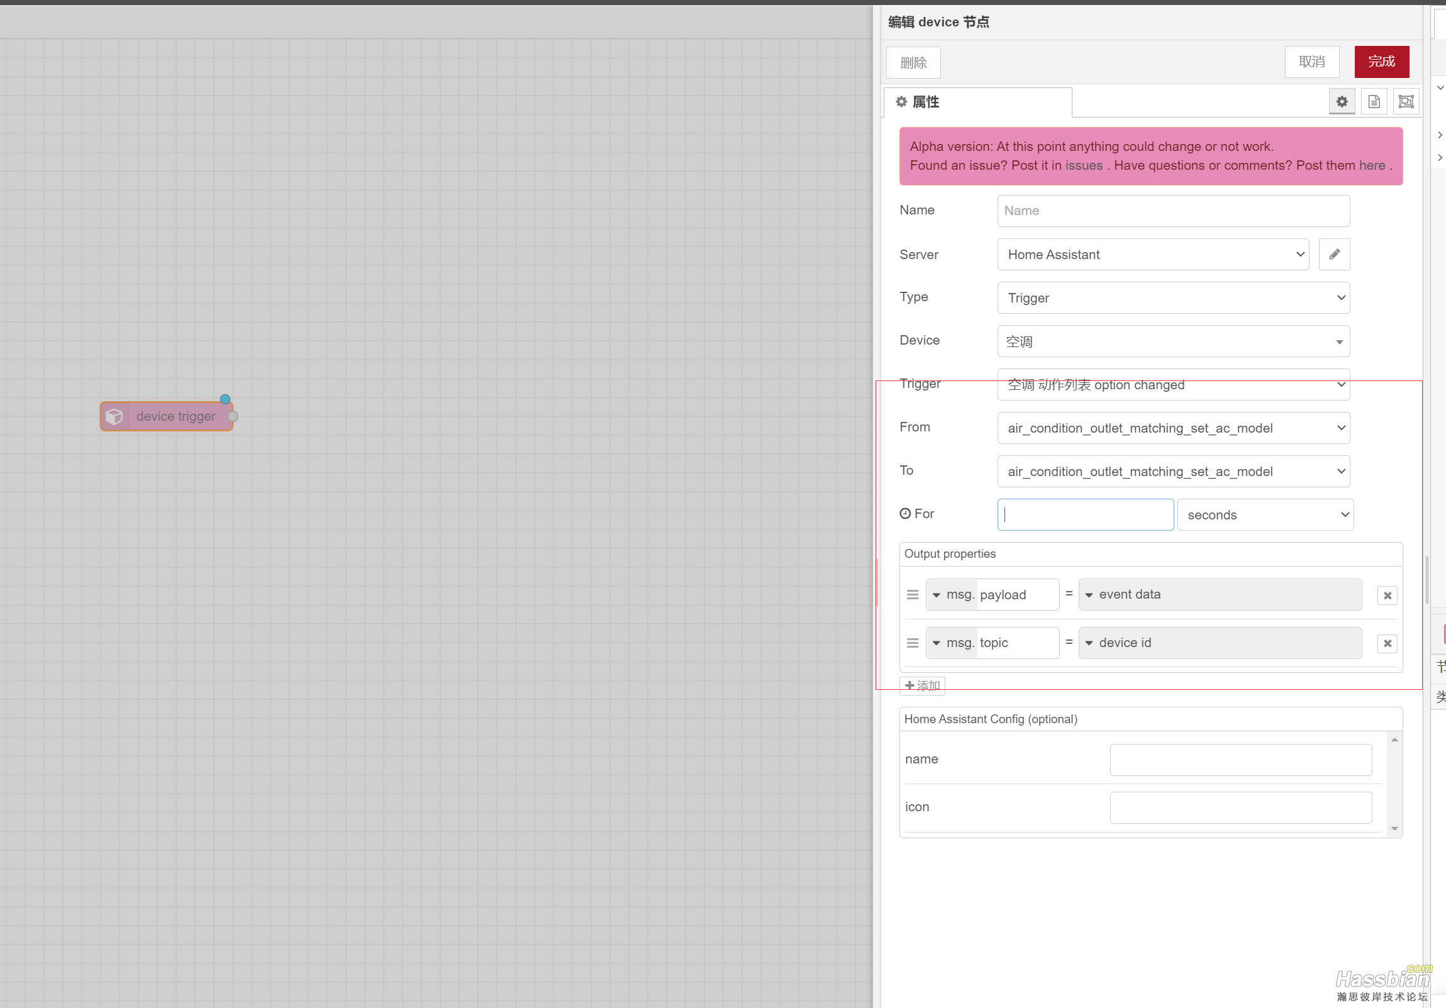Open the From state dropdown
Screen dimensions: 1446x1008
(1173, 428)
